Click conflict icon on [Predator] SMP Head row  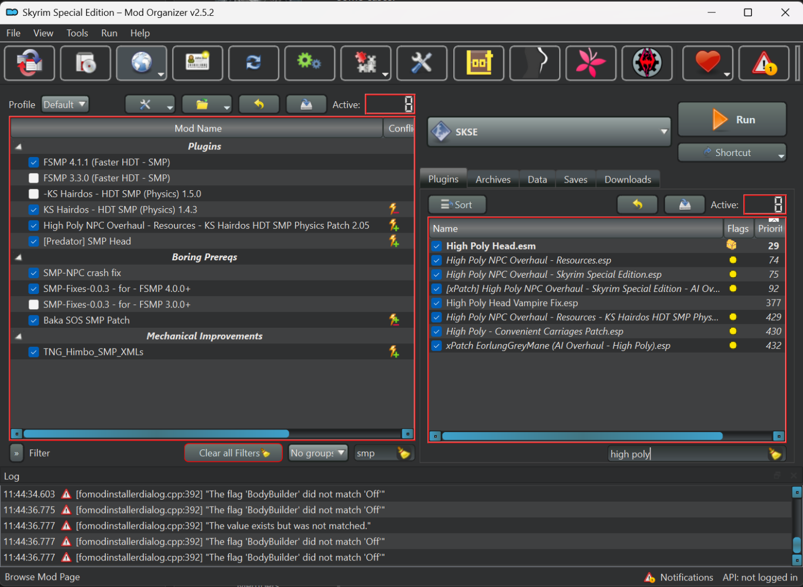tap(394, 241)
